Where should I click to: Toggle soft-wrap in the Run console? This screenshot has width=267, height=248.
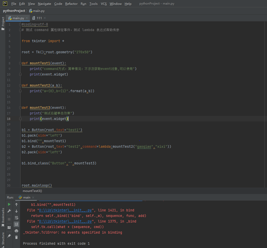16,218
